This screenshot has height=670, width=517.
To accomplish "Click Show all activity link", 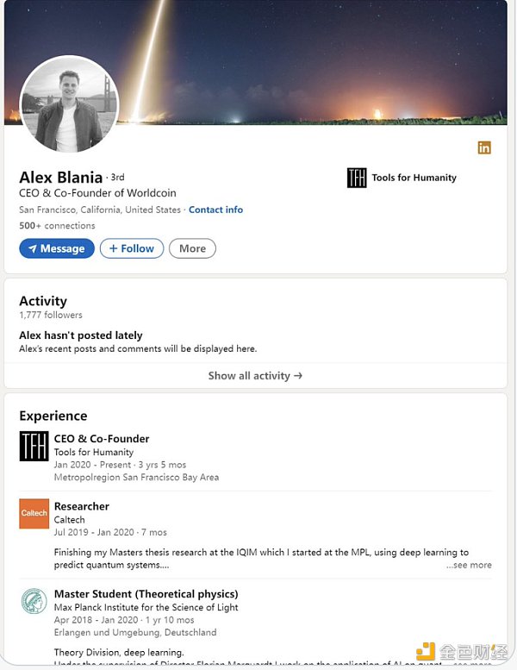I will [x=255, y=376].
